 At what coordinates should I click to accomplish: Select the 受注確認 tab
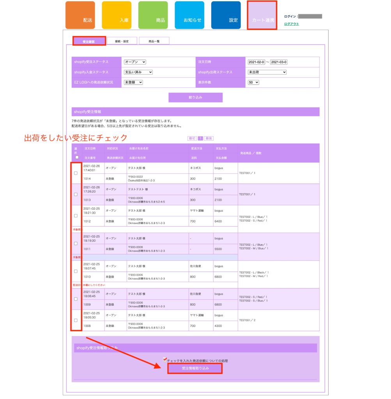(x=89, y=41)
